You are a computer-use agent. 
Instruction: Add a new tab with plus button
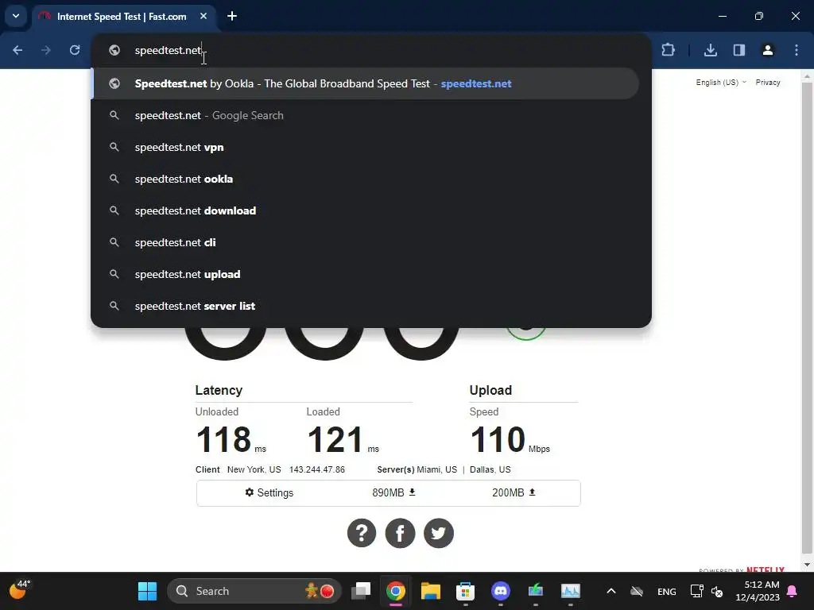[x=232, y=16]
